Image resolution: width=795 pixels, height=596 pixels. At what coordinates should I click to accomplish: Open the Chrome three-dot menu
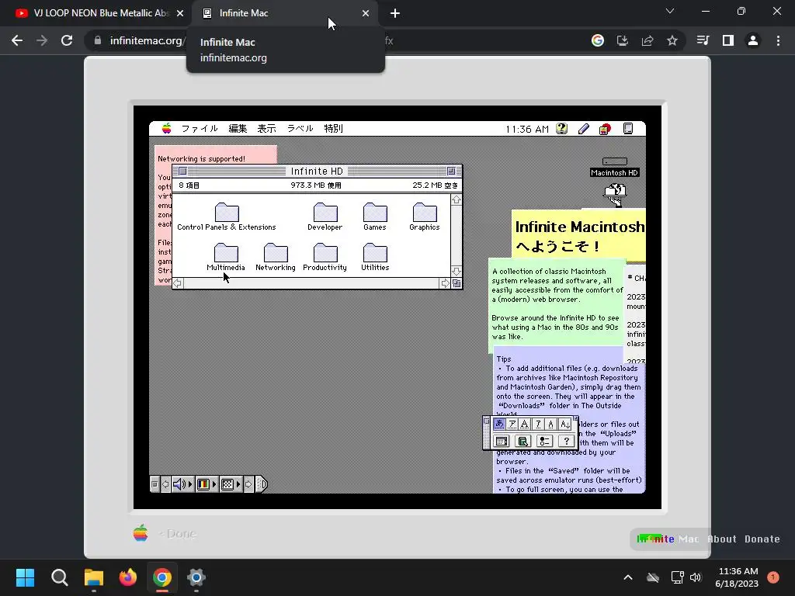pos(778,40)
